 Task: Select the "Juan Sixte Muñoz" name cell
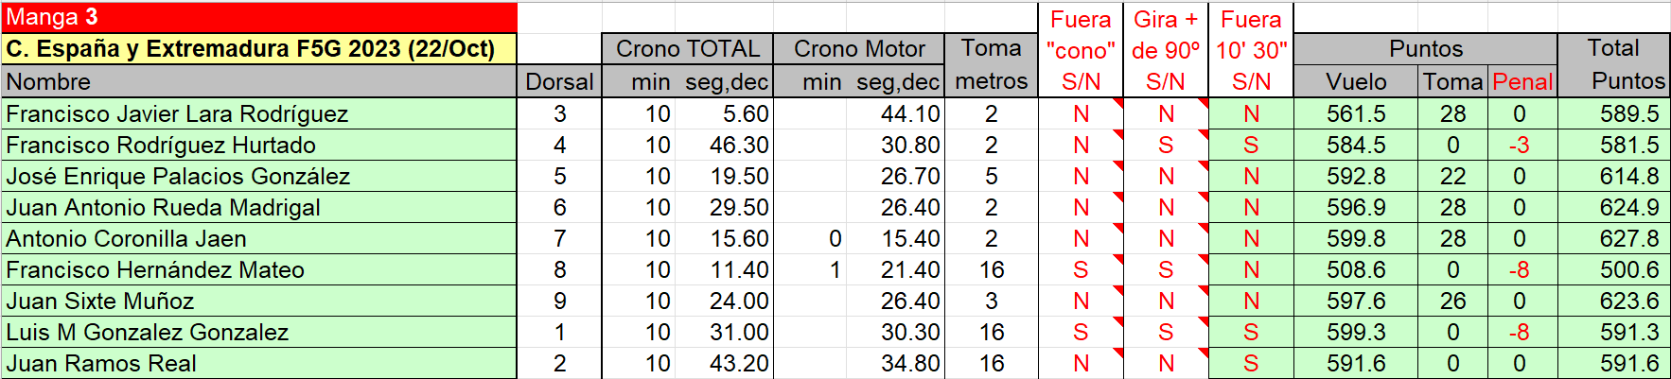259,301
